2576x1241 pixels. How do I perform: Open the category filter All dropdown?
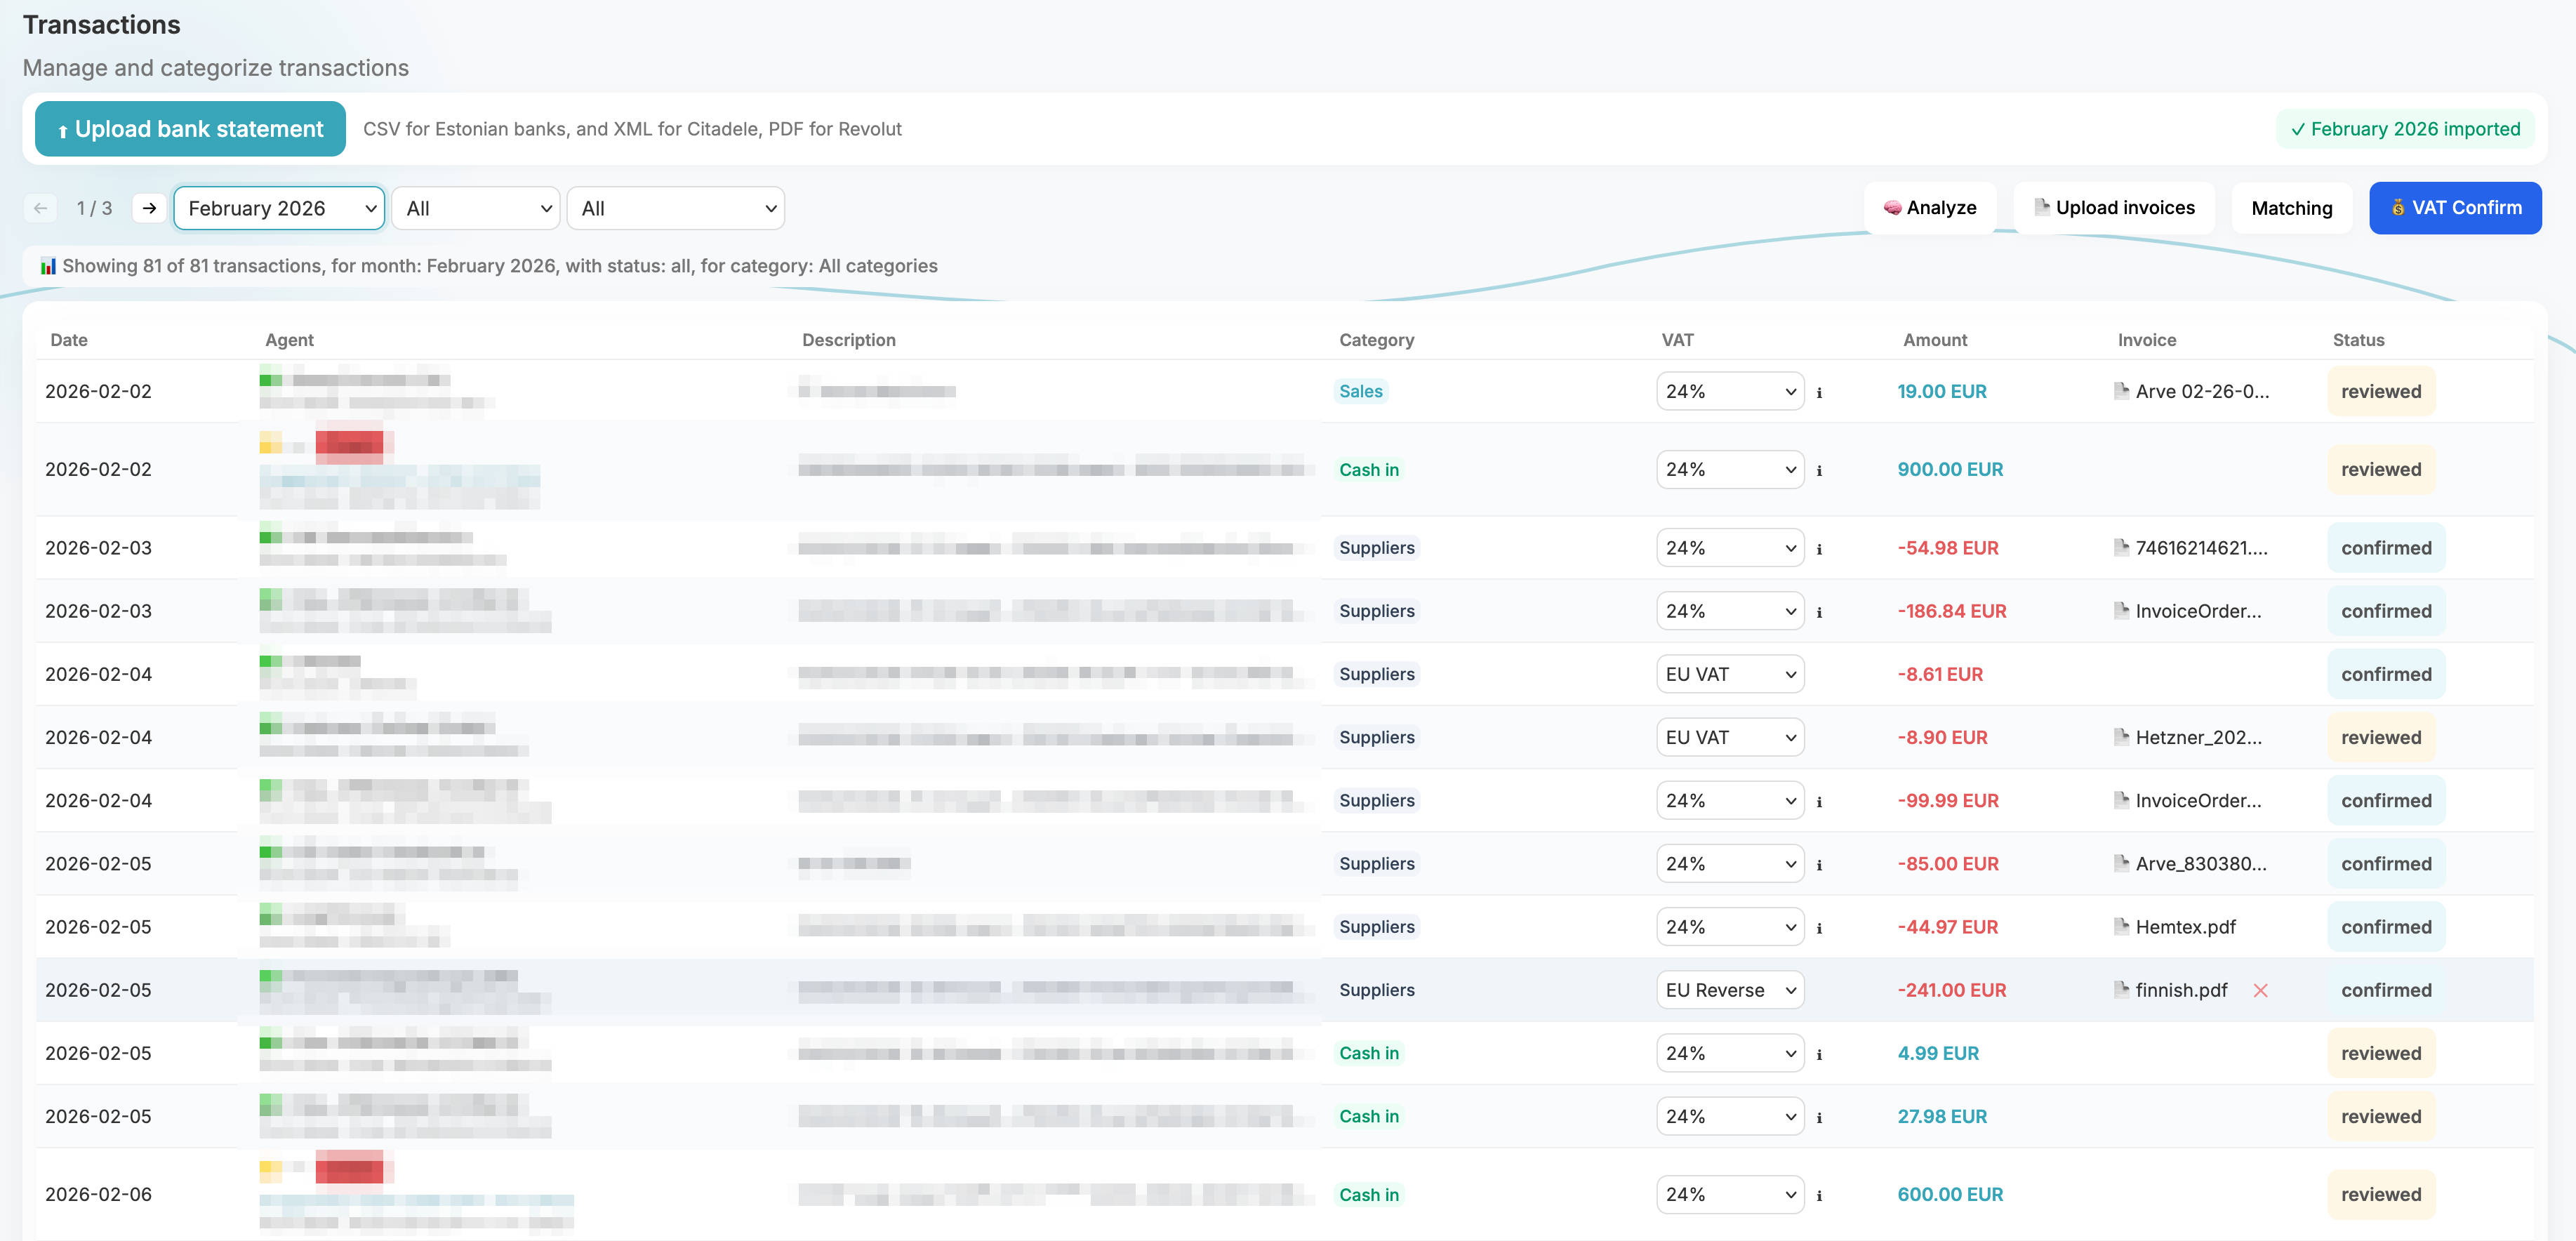(x=676, y=208)
